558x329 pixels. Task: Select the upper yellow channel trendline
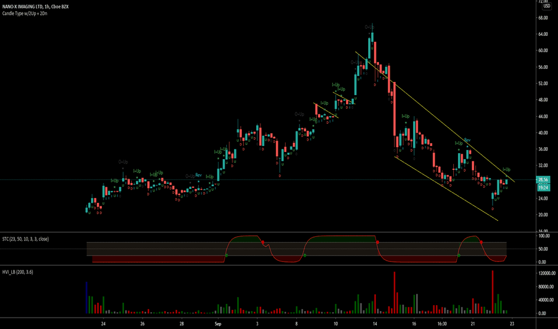pos(435,117)
